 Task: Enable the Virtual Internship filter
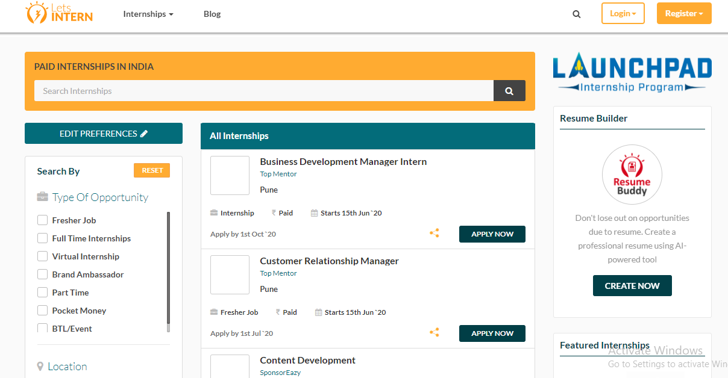pyautogui.click(x=42, y=256)
